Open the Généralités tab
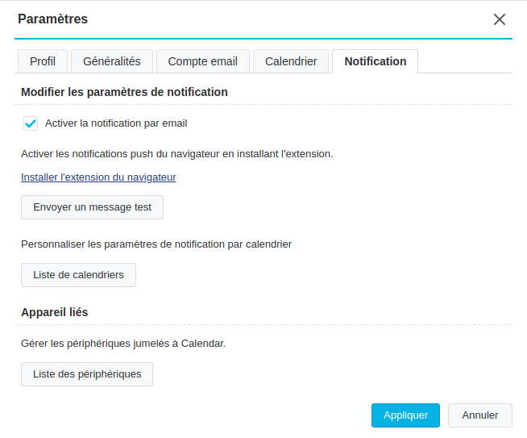 tap(112, 61)
